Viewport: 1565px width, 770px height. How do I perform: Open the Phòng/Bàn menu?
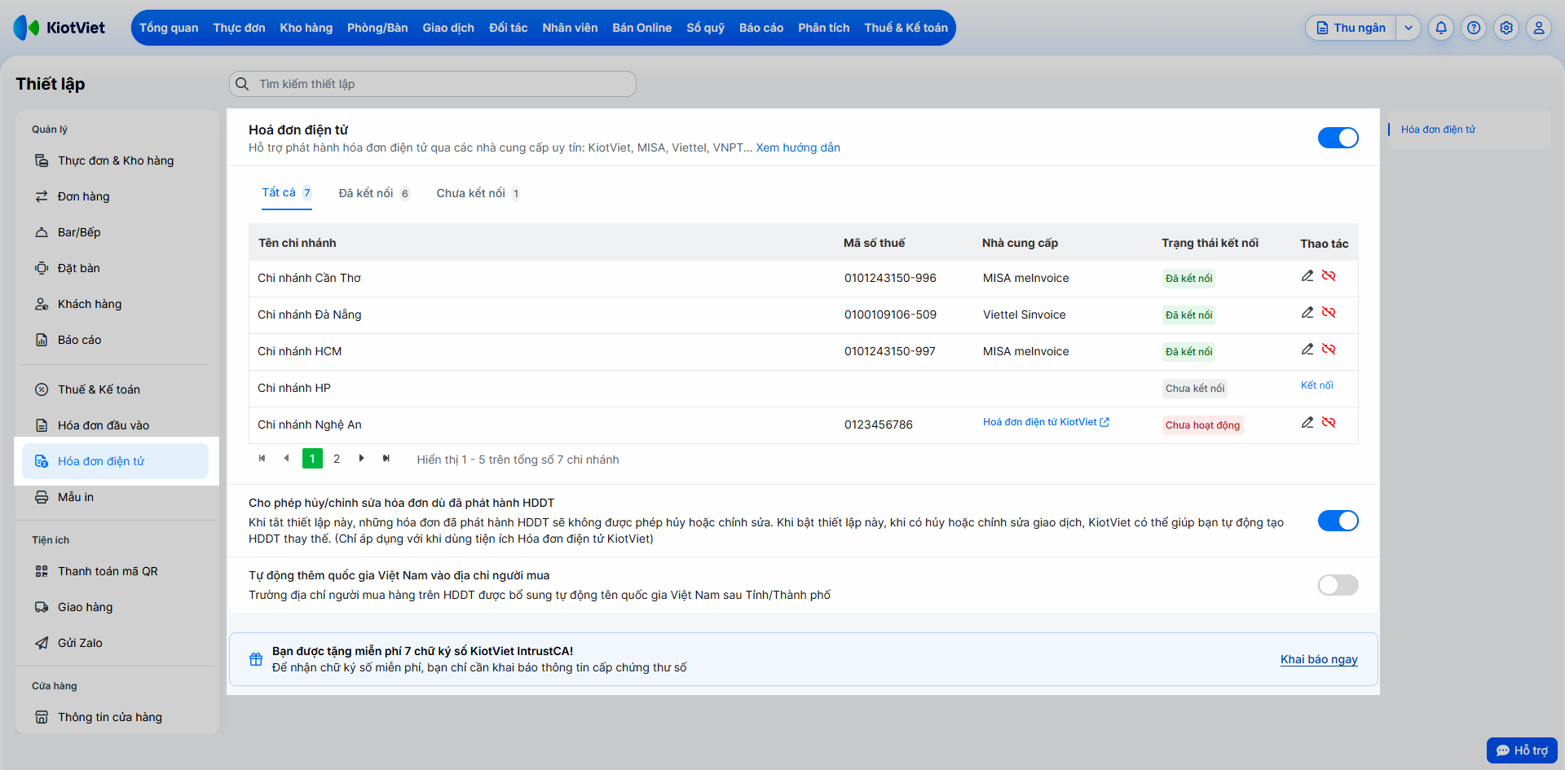click(377, 28)
